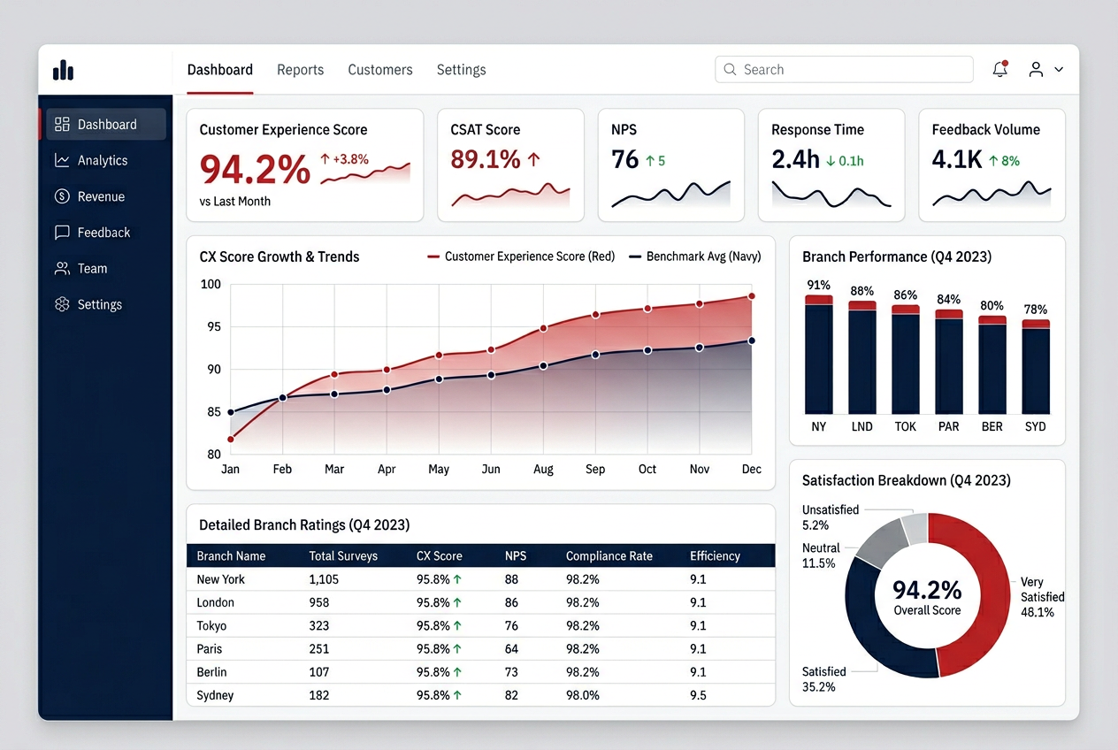Screen dimensions: 1118x750
Task: Click the 1,105 total surveys value
Action: (x=324, y=579)
